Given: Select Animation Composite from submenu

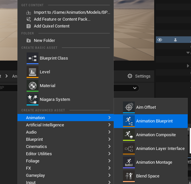Looking at the screenshot, I should coord(151,135).
